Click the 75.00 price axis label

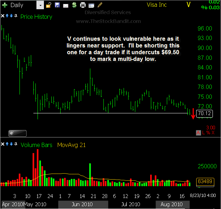[x=205, y=97]
